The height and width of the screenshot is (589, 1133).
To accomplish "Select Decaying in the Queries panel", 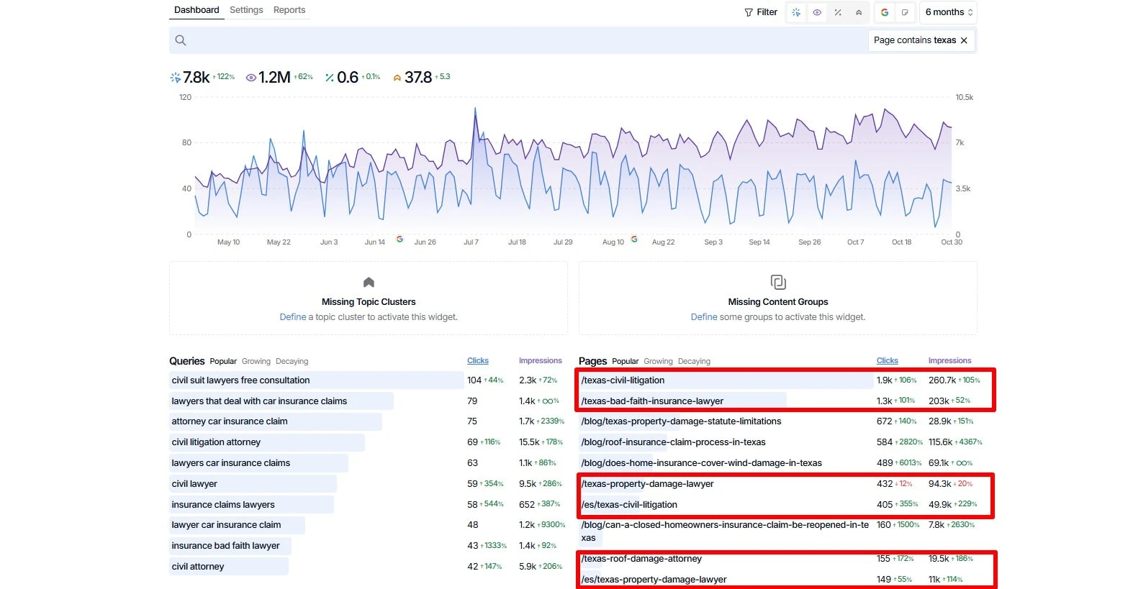I will pos(292,361).
